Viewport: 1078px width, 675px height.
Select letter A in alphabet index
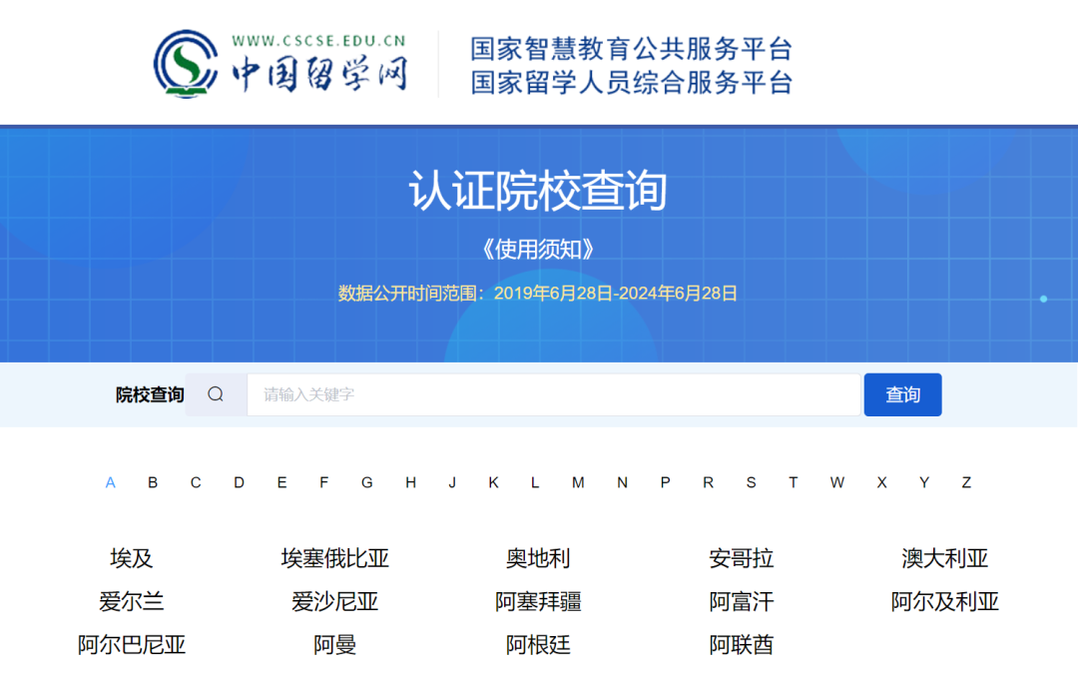point(110,482)
